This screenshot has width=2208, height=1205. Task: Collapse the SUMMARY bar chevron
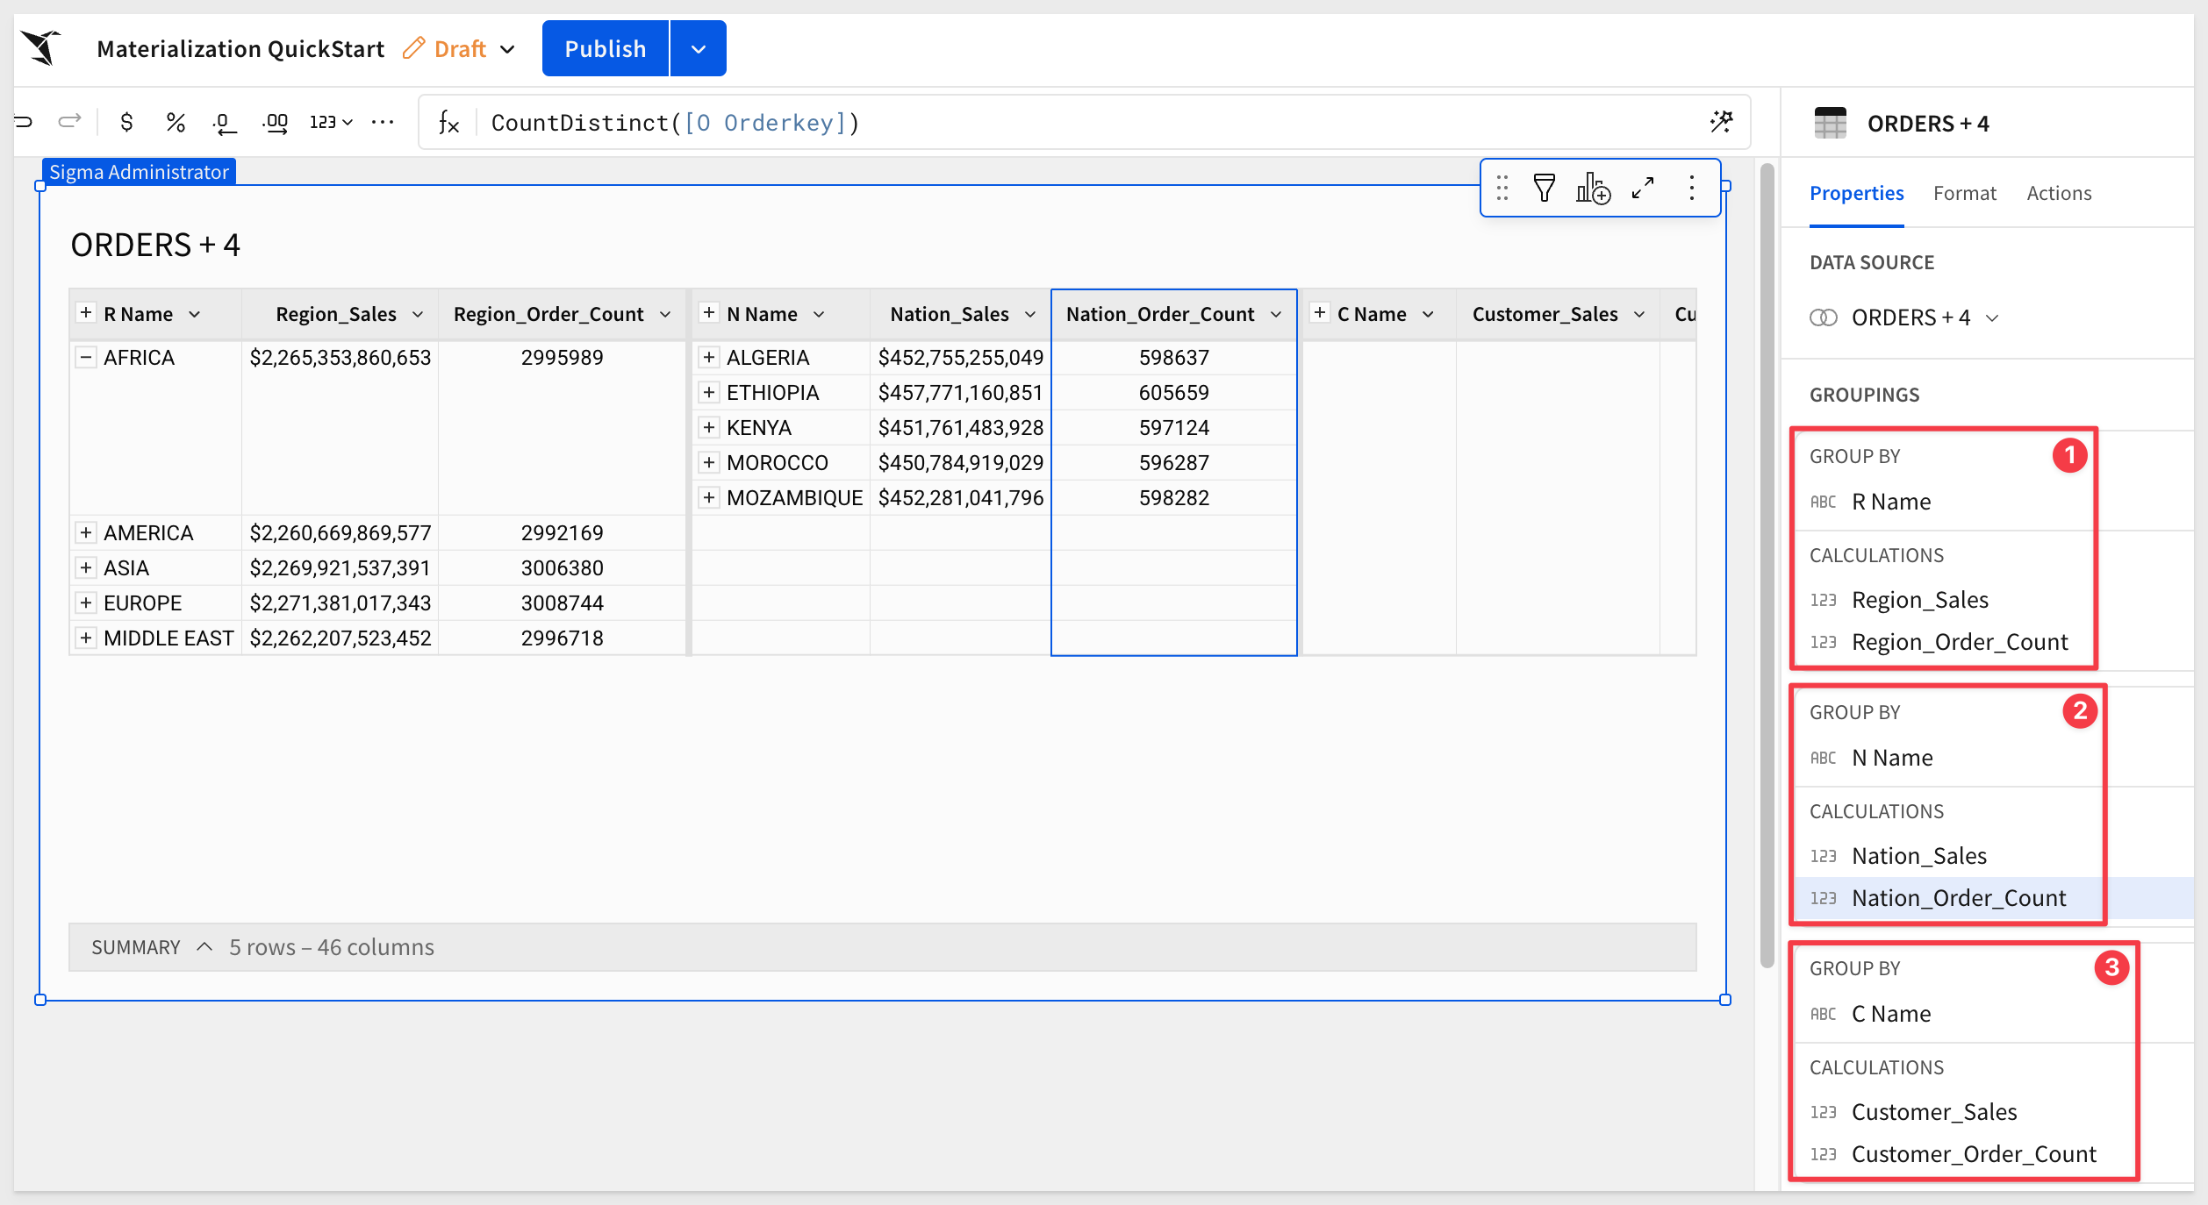tap(204, 947)
